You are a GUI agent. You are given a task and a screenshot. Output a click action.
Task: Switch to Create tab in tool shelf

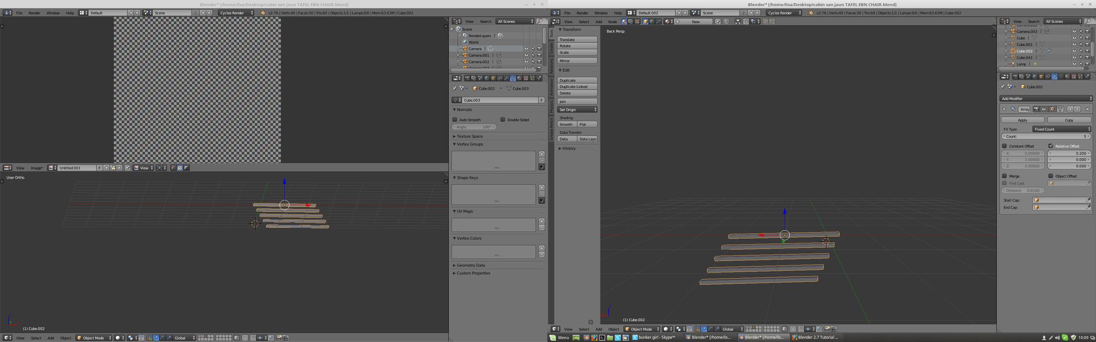point(551,48)
